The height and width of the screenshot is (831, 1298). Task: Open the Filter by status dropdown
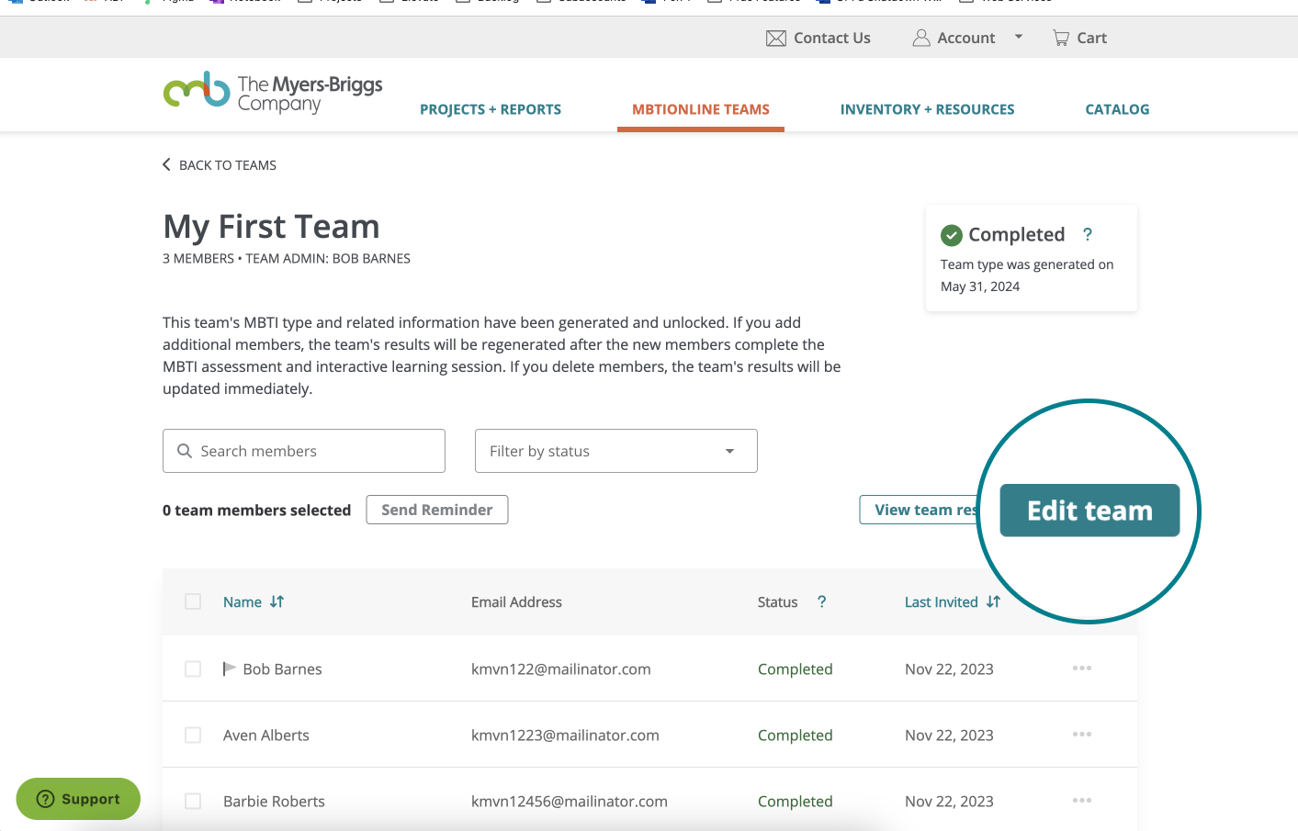(616, 451)
